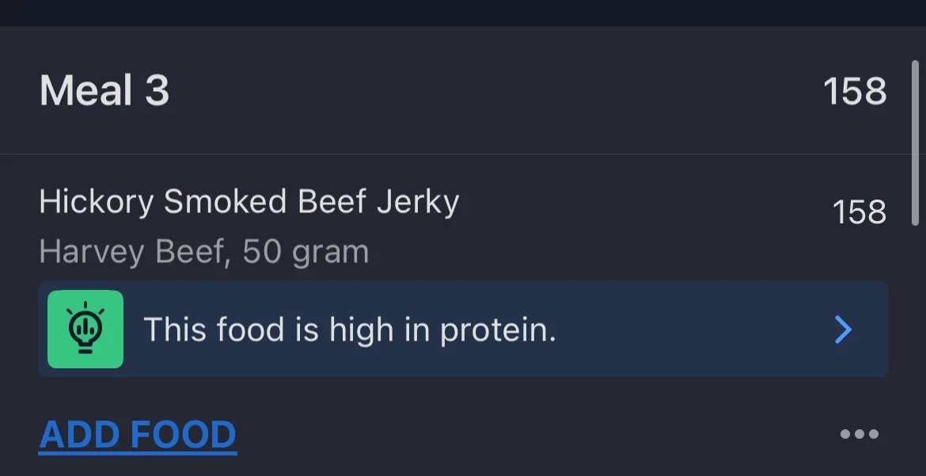
Task: Open the "This food is high in protein" message
Action: [349, 329]
